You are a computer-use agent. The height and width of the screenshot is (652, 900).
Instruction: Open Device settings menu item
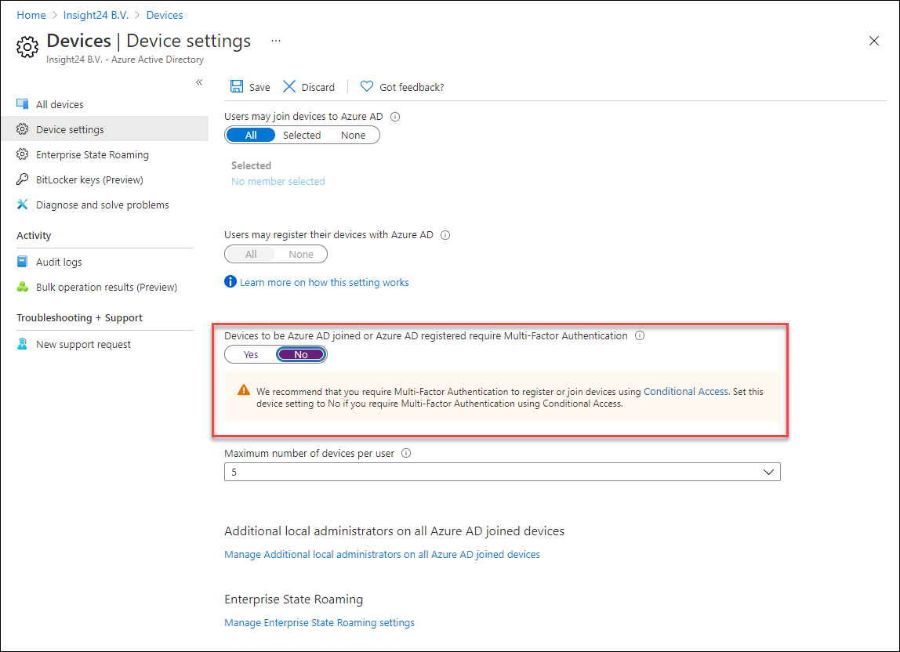tap(104, 129)
